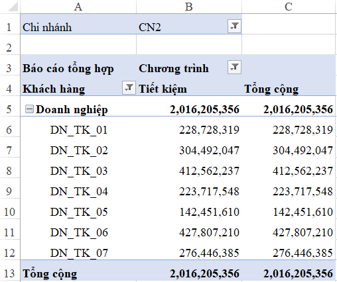
Task: Select row 13 header
Action: tap(9, 273)
